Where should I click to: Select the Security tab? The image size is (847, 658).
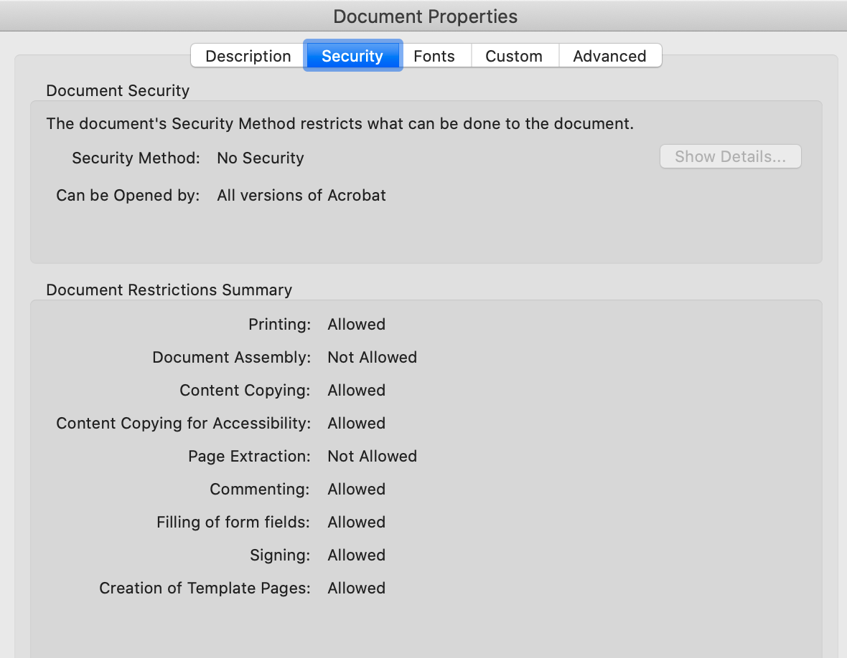click(x=352, y=55)
